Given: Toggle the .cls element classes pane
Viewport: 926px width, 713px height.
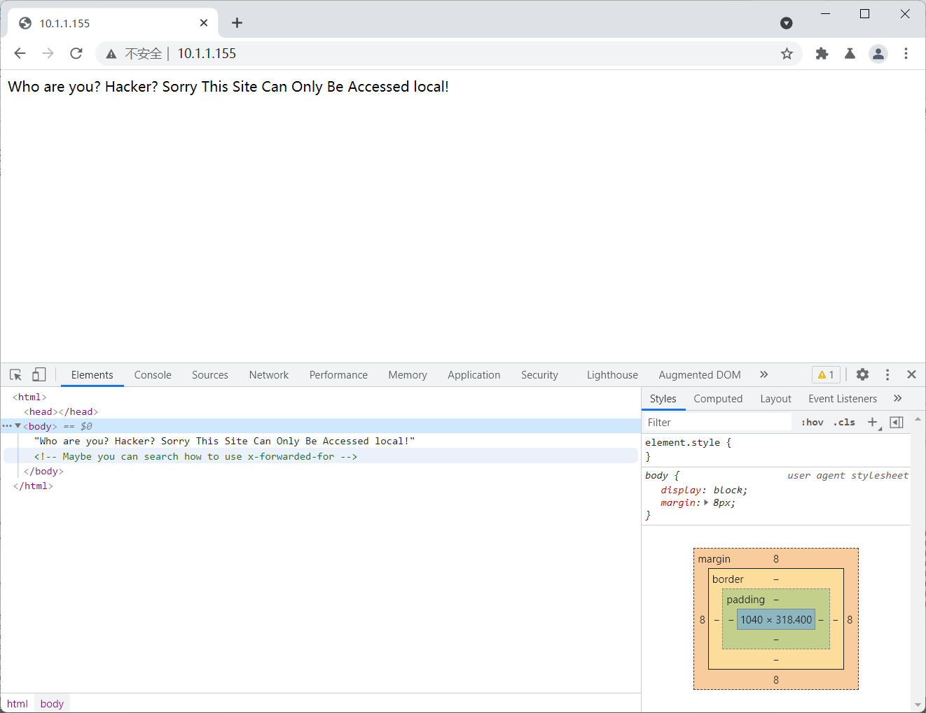Looking at the screenshot, I should pos(844,422).
